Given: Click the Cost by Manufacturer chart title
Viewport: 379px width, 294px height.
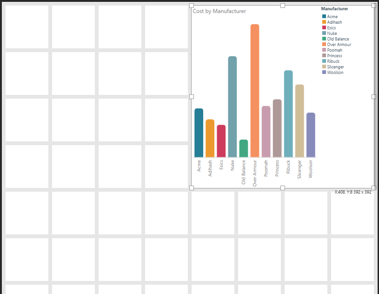Looking at the screenshot, I should tap(219, 11).
